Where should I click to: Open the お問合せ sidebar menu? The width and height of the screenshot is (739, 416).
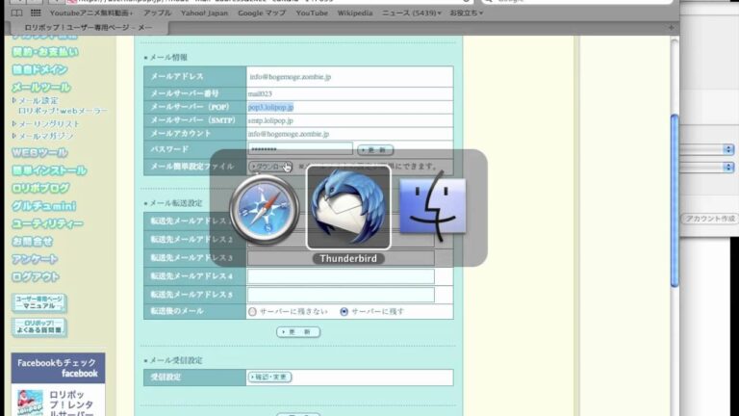click(32, 242)
